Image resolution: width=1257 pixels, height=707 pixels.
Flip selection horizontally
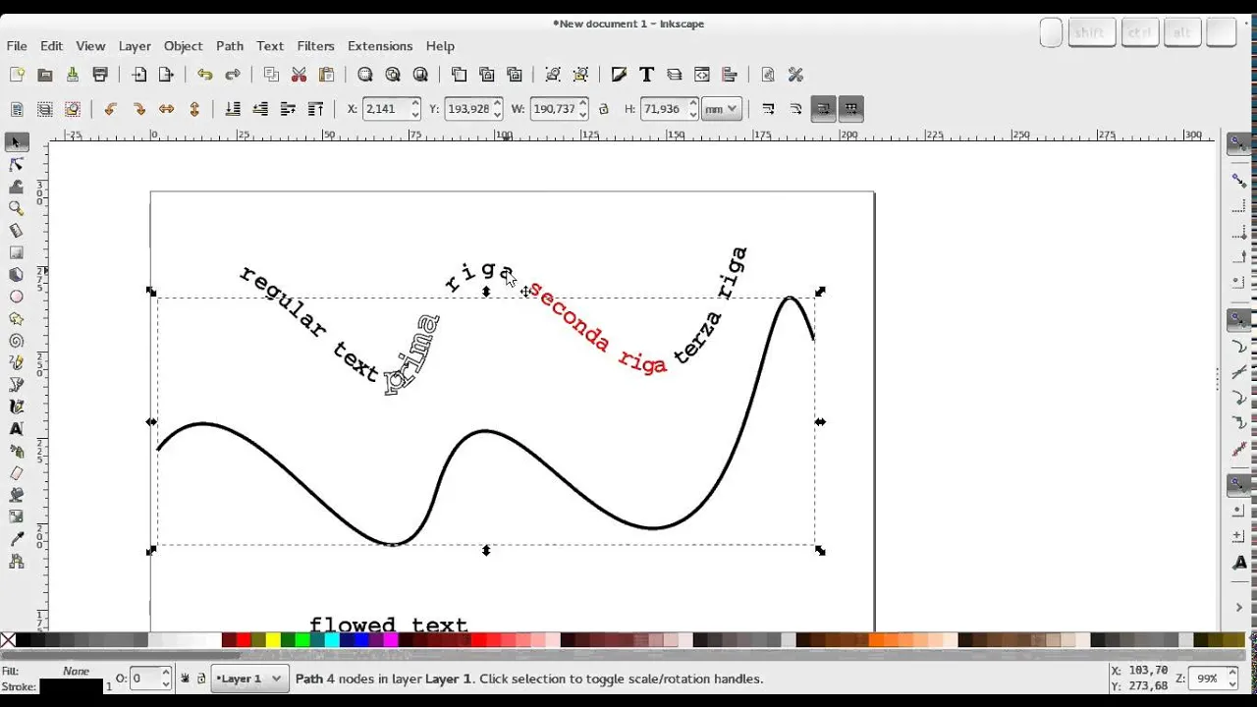click(166, 109)
